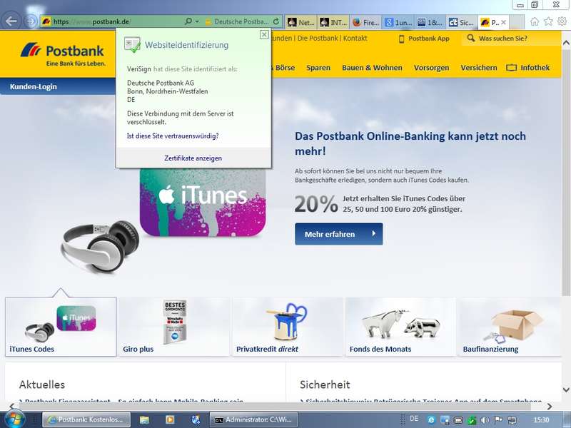Open the address bar dropdown arrow

point(197,22)
